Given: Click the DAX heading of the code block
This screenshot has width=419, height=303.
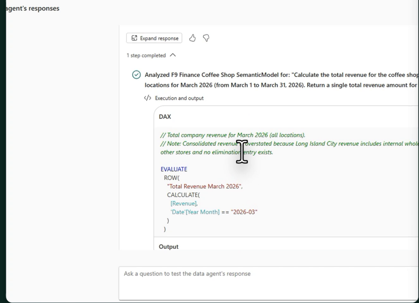Looking at the screenshot, I should click(165, 117).
